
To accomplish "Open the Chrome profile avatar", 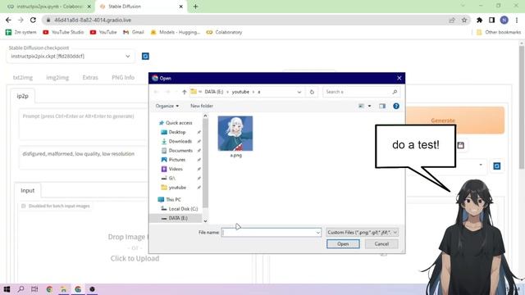I will [x=504, y=20].
